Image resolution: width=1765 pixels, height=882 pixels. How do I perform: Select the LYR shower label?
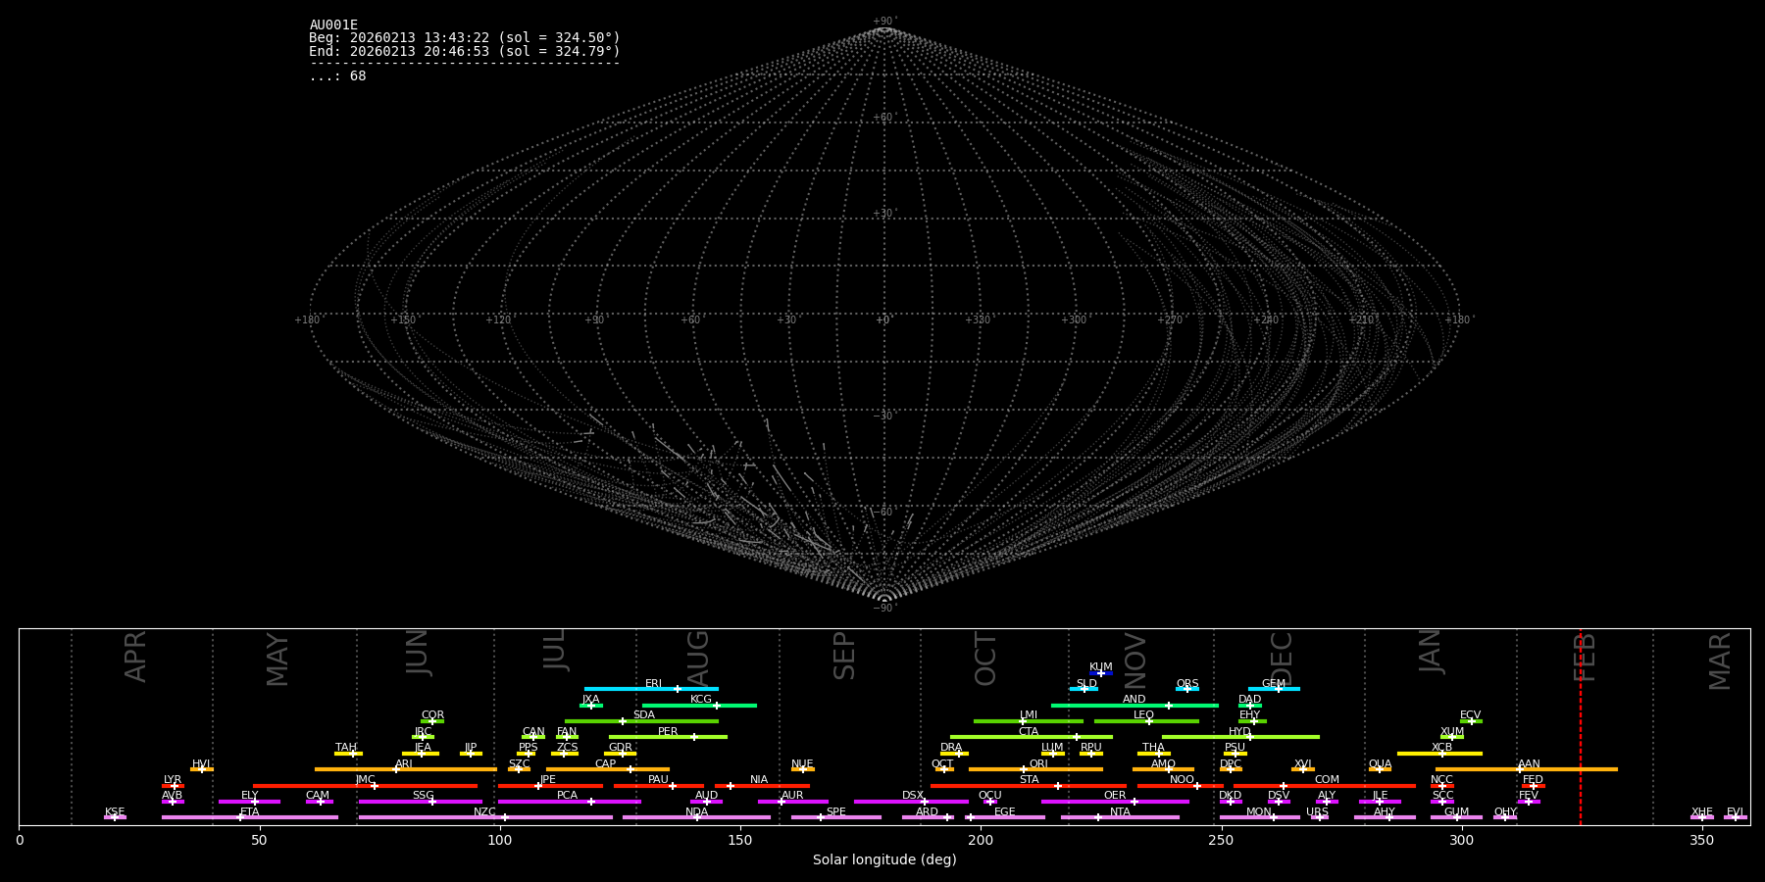[x=173, y=780]
